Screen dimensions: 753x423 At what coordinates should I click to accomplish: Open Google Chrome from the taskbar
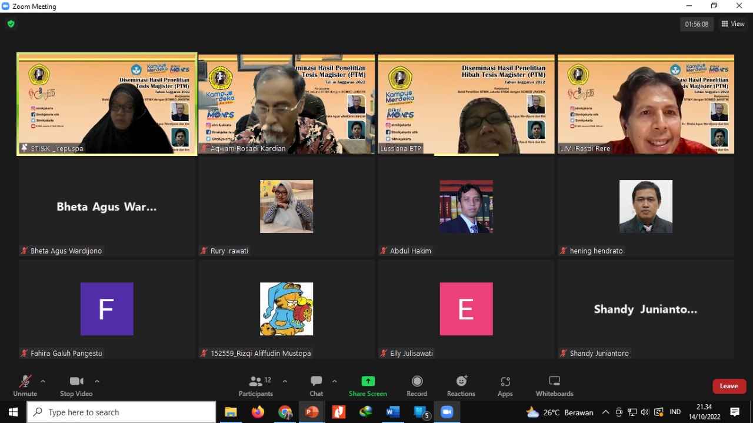(x=285, y=412)
